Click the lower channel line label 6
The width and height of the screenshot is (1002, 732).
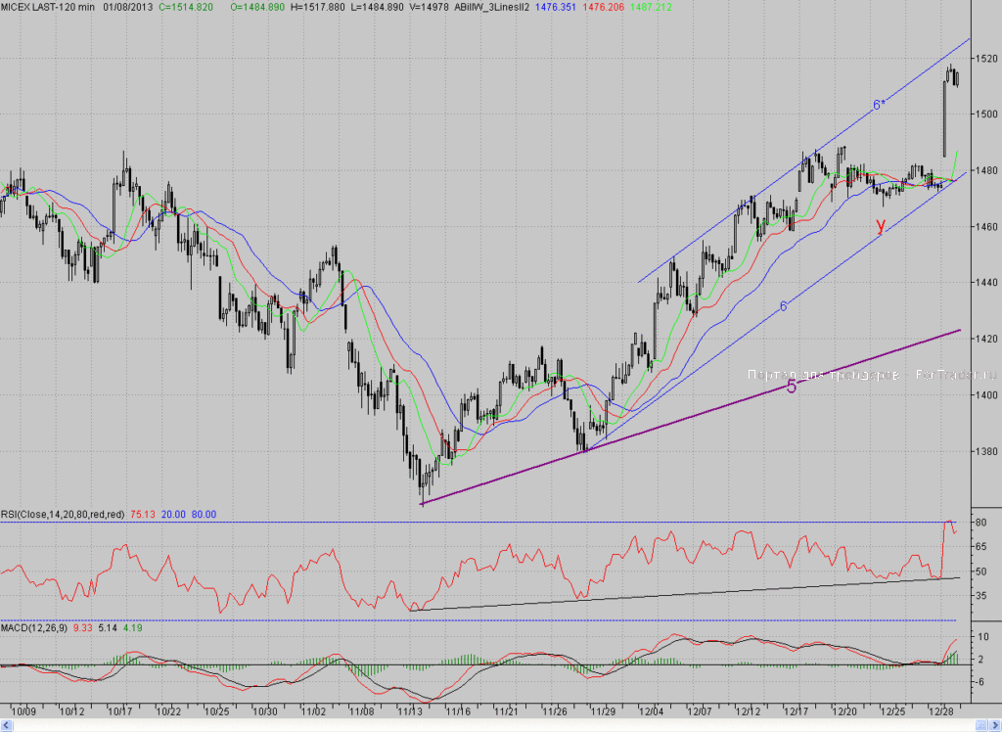tap(784, 307)
